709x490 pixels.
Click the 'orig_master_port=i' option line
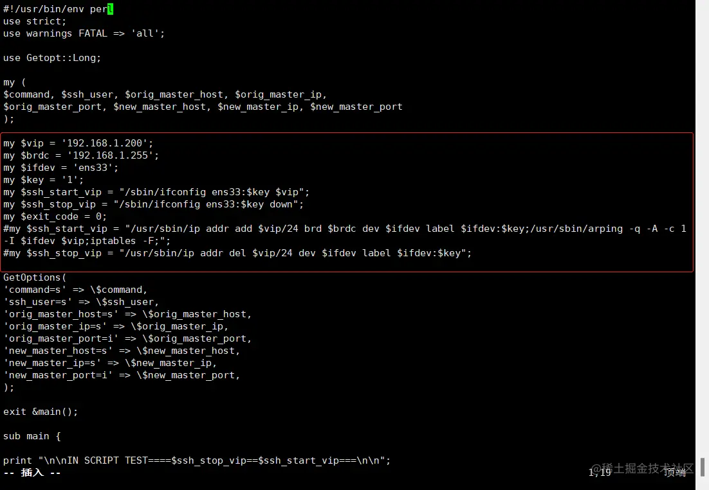(127, 338)
